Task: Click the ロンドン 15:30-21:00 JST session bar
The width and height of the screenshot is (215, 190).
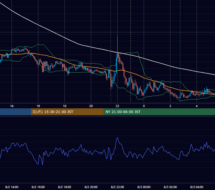Action: [x=67, y=112]
